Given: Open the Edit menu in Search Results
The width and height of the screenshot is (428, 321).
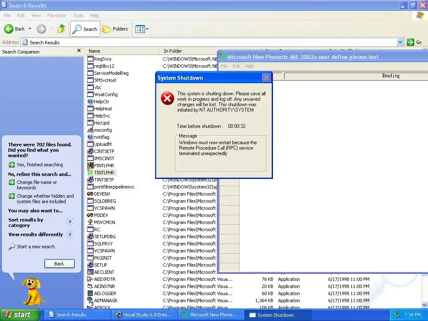Looking at the screenshot, I should coord(21,15).
